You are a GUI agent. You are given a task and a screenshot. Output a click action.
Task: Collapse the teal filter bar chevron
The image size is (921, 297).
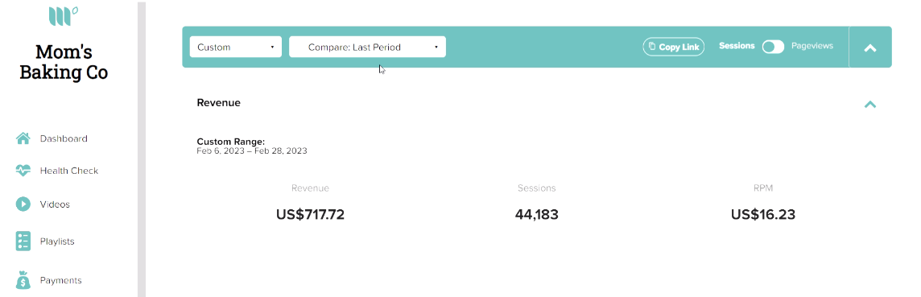point(870,47)
